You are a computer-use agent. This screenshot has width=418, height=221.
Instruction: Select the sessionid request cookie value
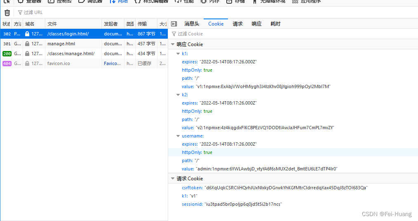[243, 204]
